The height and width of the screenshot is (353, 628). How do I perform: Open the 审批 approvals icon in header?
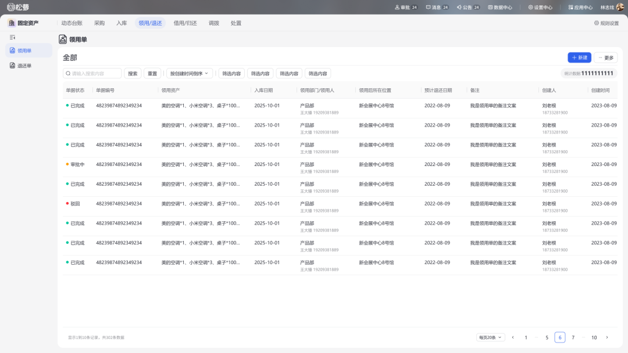point(398,8)
